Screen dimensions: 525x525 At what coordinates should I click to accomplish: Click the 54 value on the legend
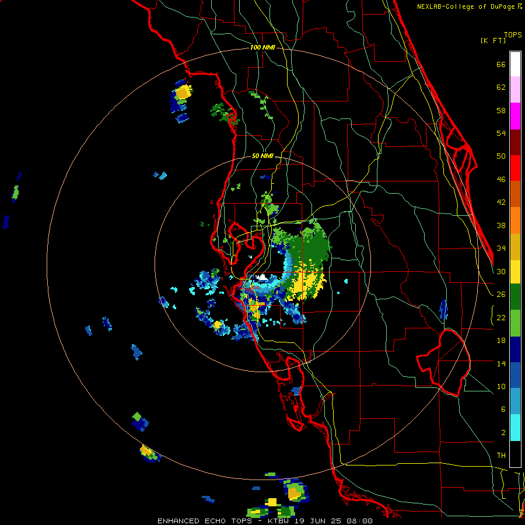501,133
